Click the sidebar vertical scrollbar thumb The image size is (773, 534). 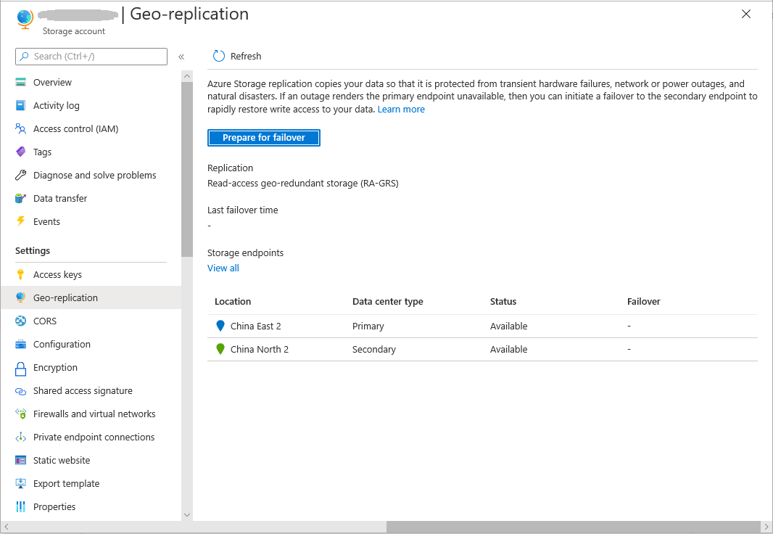coord(187,169)
